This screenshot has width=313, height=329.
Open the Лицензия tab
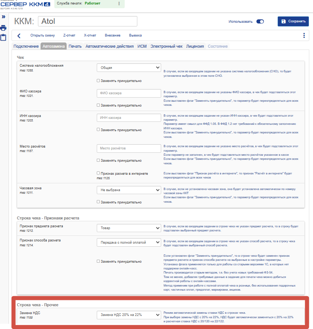[x=195, y=46]
